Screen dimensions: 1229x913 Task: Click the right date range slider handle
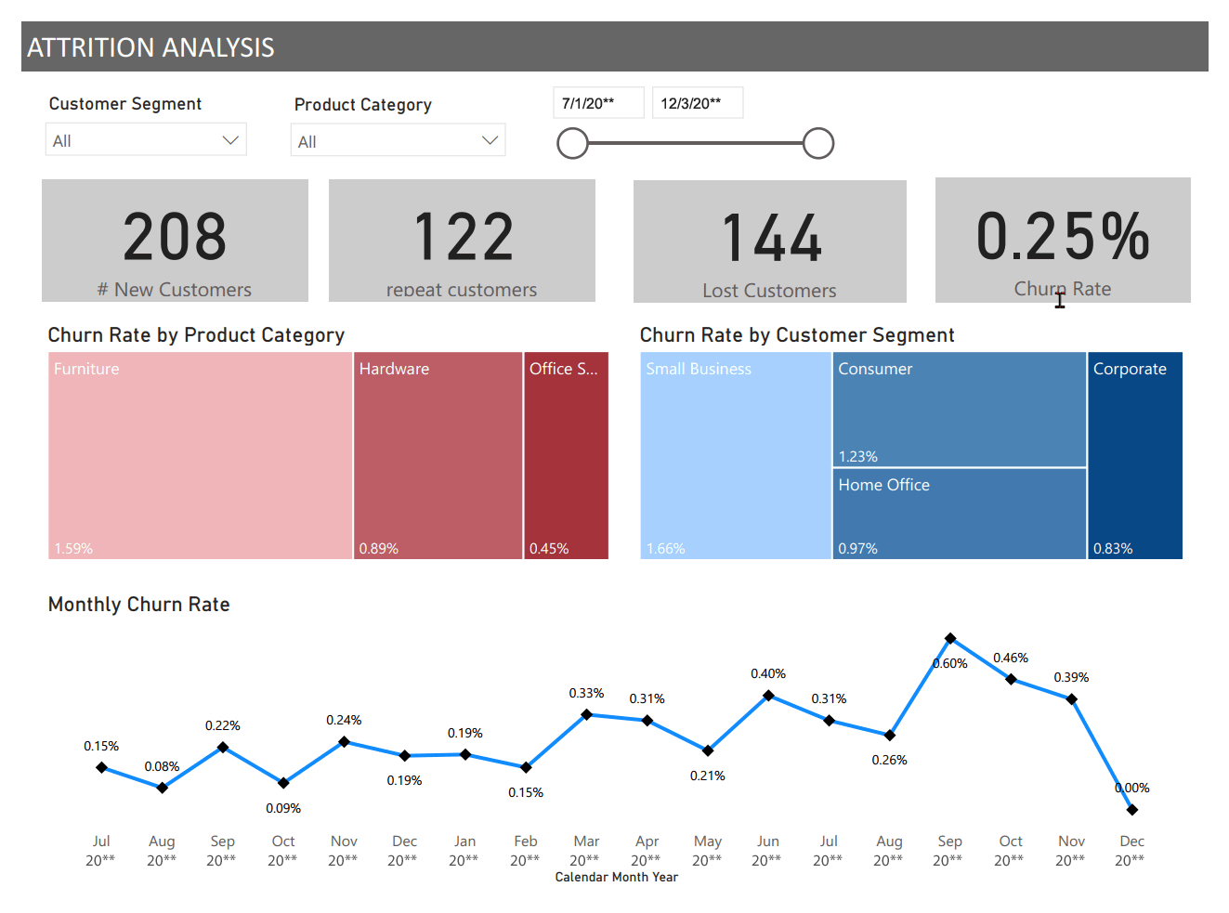pyautogui.click(x=817, y=143)
